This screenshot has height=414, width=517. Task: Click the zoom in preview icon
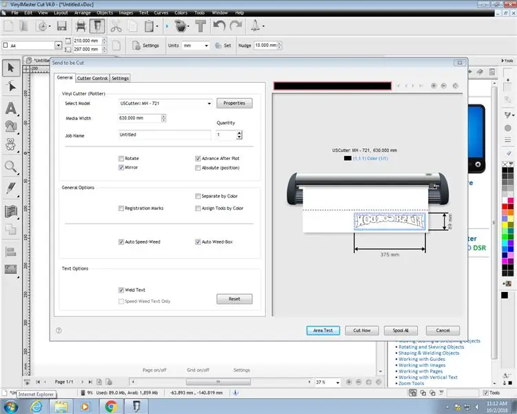point(434,86)
